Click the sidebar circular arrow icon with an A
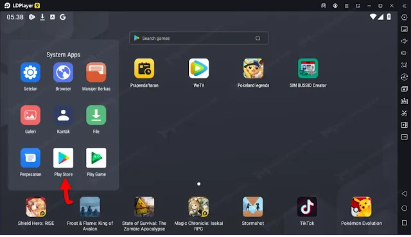Screen dimensions: 411x237 pos(404,77)
